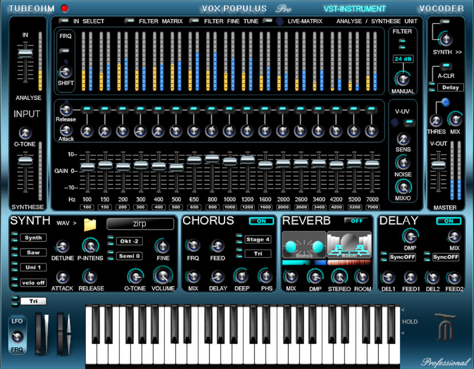Viewport: 474px width, 369px height.
Task: Open the delay 2 SyncOFF selector
Action: [446, 257]
